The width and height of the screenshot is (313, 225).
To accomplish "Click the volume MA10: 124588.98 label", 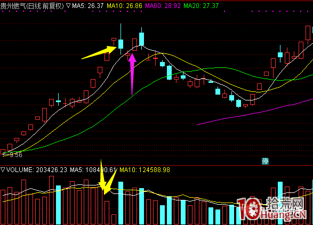I will point(145,170).
